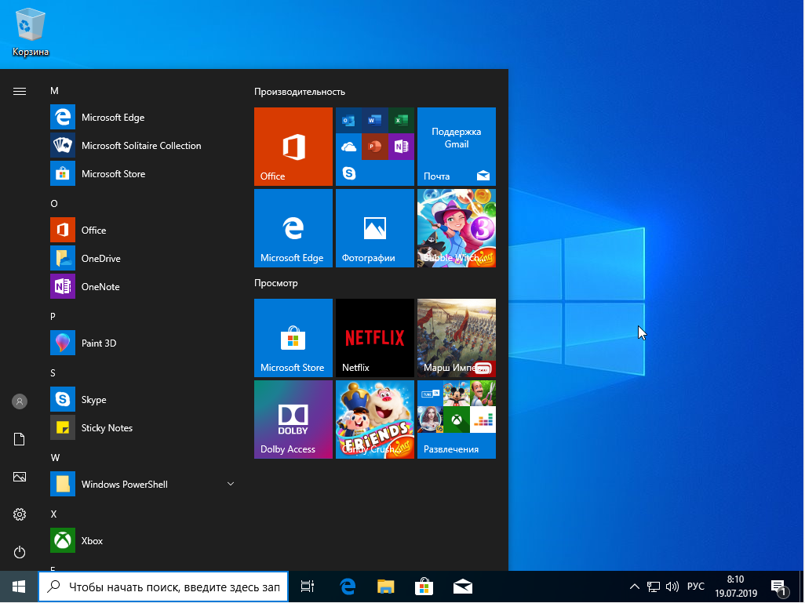
Task: Open the Action Center notifications icon
Action: coord(779,587)
